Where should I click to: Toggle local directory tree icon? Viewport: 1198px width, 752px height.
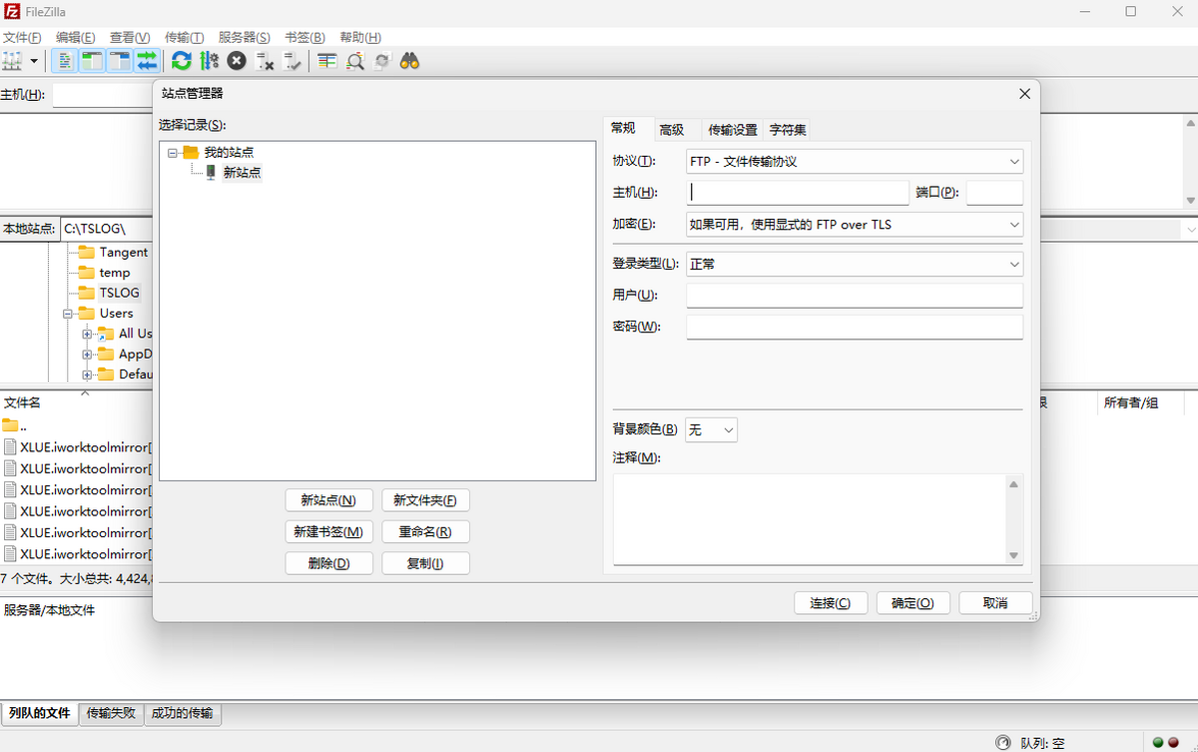(x=92, y=61)
